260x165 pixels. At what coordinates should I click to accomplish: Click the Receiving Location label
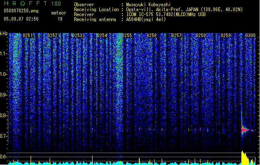(x=96, y=9)
